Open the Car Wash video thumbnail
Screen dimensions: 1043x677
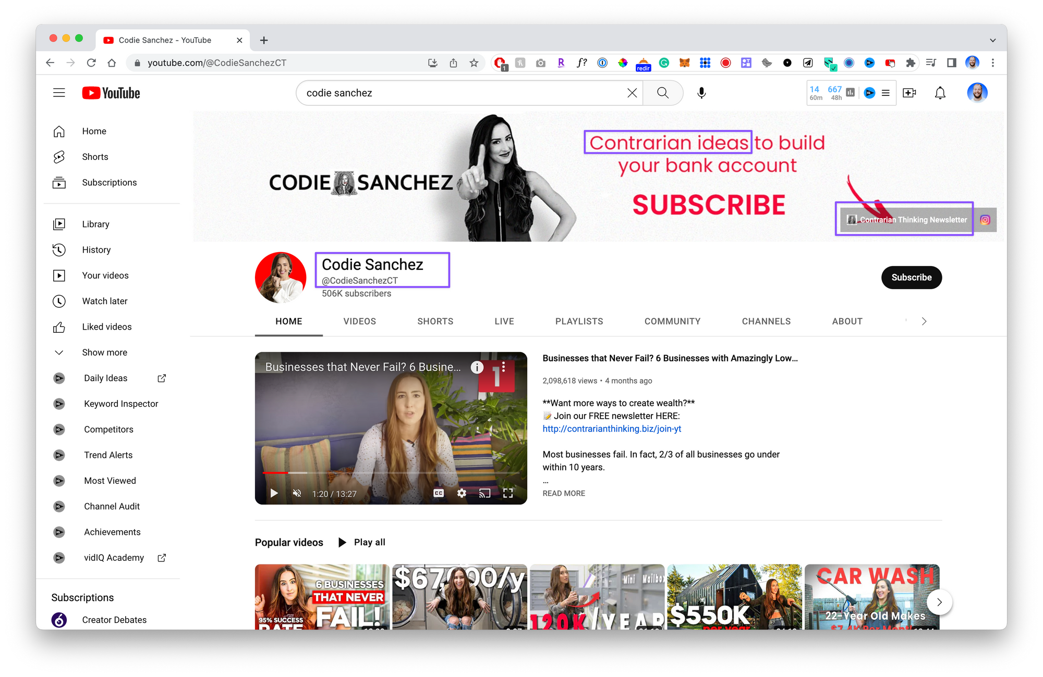(x=872, y=597)
